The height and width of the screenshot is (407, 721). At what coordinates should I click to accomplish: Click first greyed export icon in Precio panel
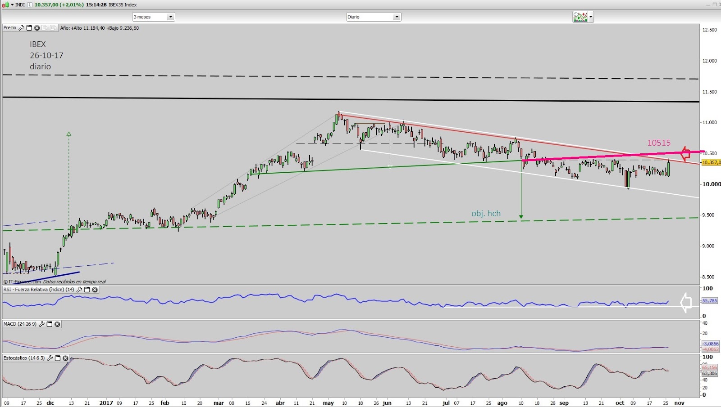(x=45, y=28)
